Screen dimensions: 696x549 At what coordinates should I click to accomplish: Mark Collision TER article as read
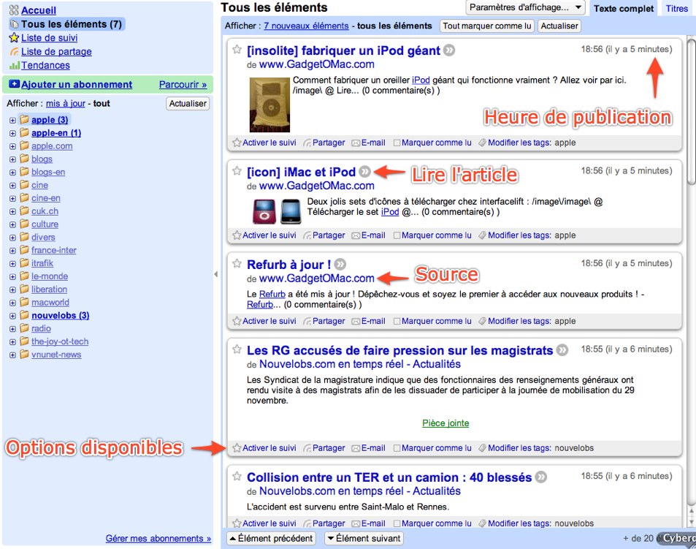(x=432, y=523)
